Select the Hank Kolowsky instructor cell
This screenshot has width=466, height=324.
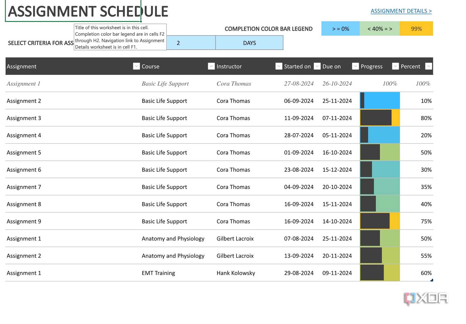[236, 273]
